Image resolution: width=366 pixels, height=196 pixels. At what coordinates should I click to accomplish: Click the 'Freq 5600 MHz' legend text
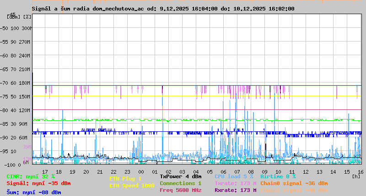point(181,190)
